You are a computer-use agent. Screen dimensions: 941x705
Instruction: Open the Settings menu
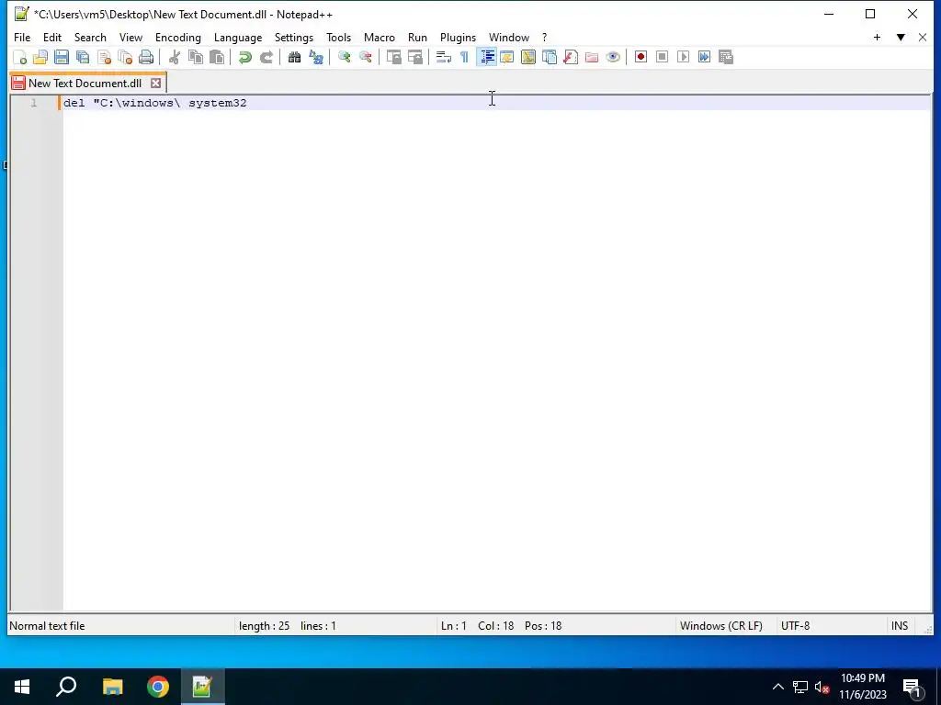294,37
